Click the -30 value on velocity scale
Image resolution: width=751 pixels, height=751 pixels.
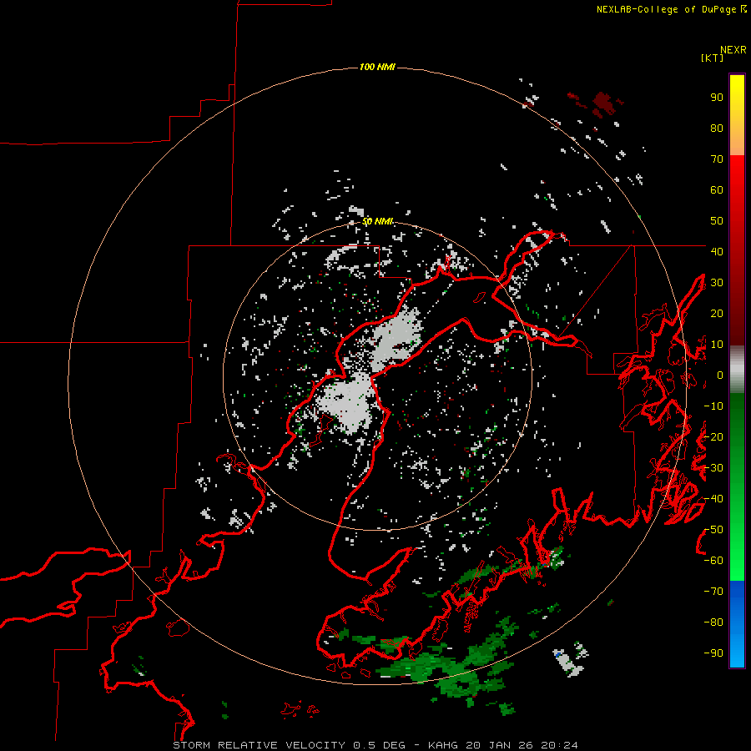713,468
